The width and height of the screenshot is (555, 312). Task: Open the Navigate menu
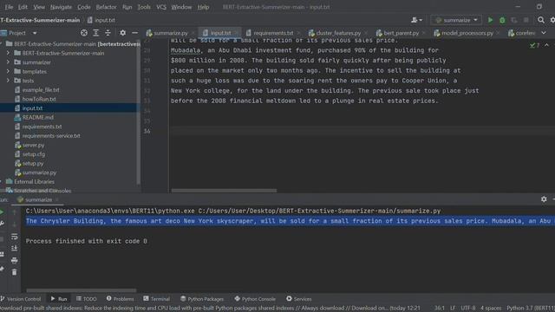click(x=61, y=7)
